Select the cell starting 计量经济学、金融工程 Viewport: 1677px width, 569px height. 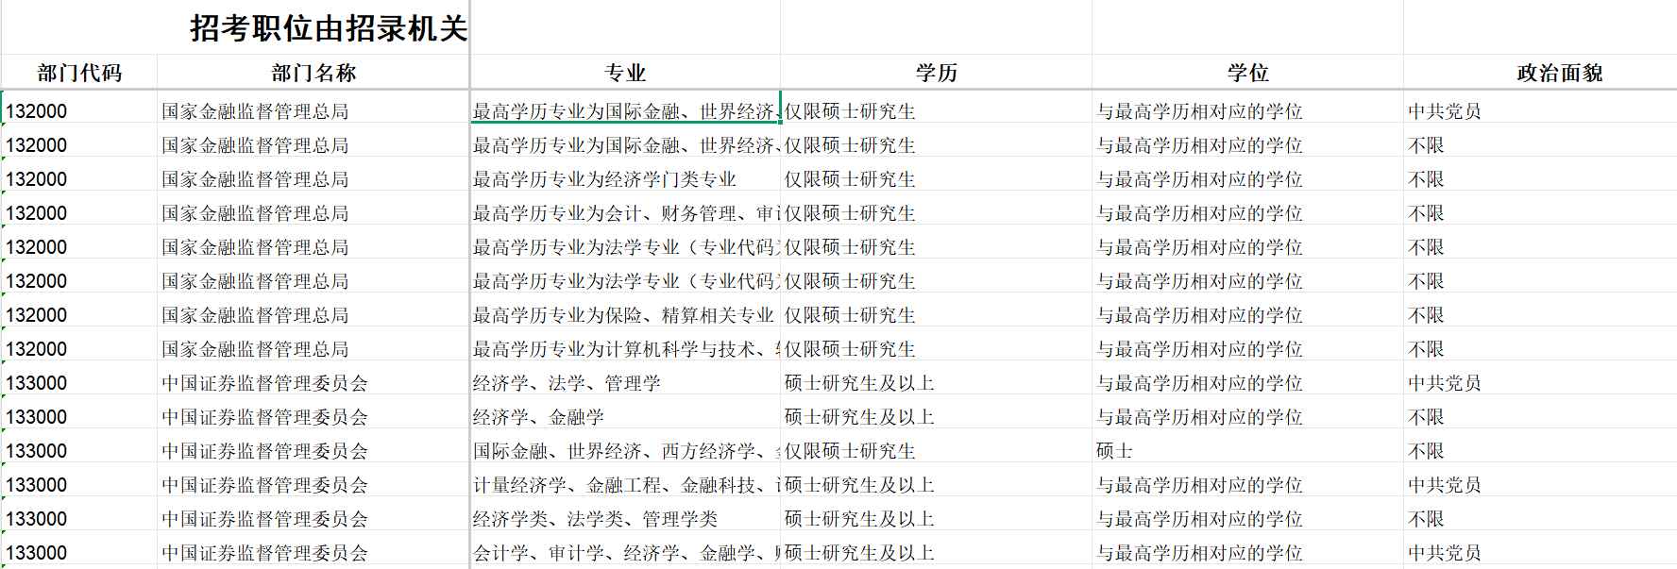[623, 485]
